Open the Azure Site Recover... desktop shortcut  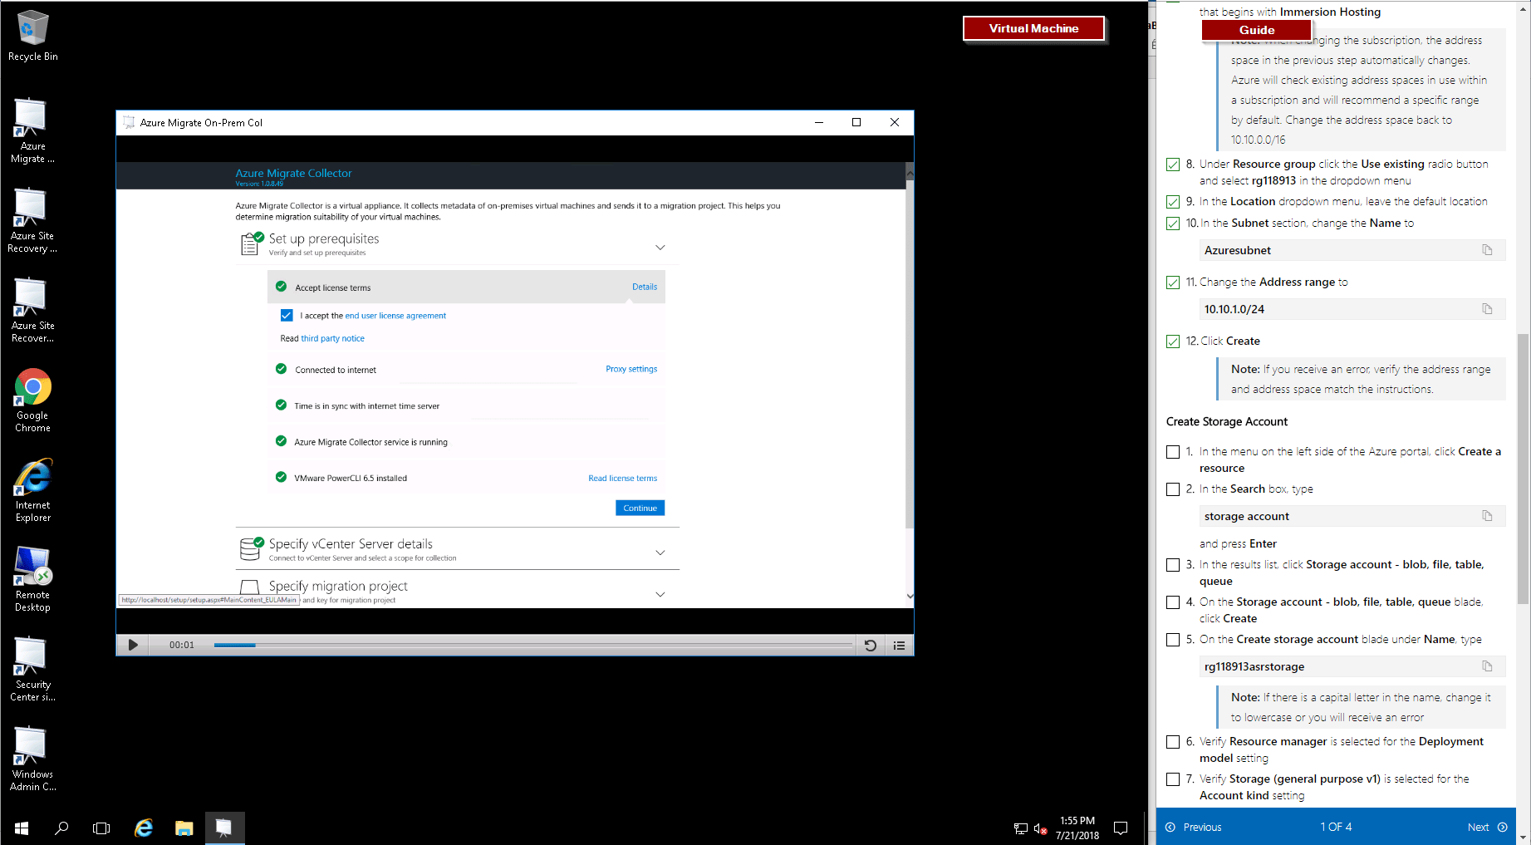[32, 311]
